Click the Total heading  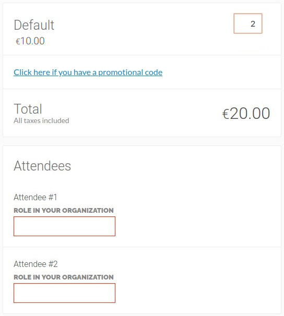pyautogui.click(x=28, y=109)
